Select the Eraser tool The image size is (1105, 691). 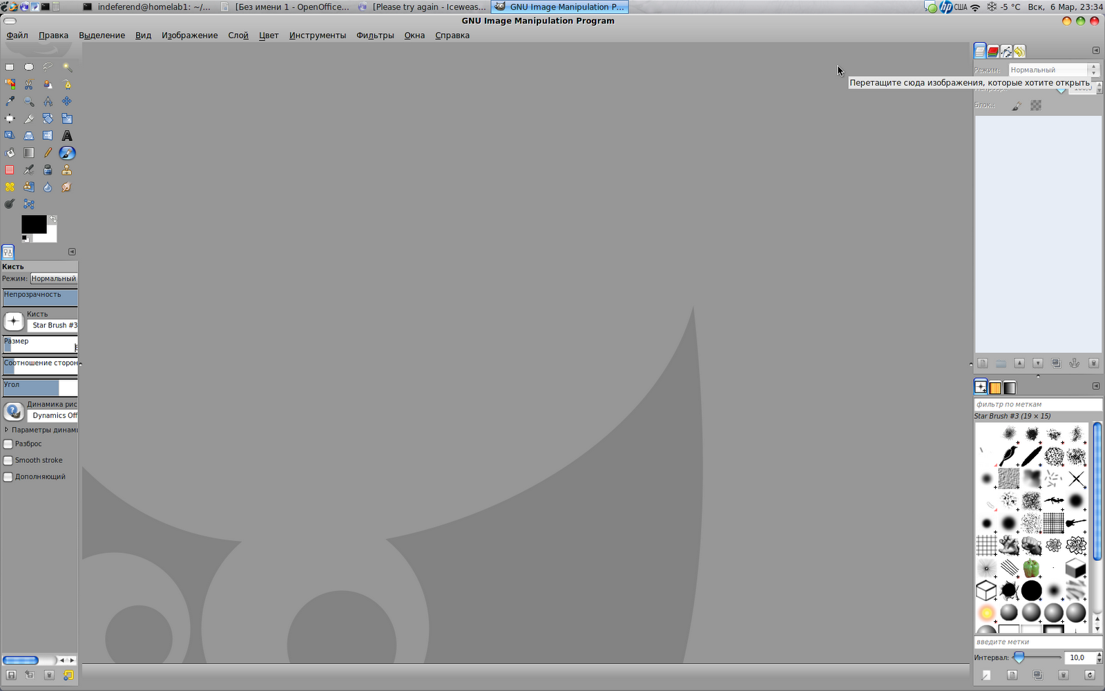tap(10, 170)
